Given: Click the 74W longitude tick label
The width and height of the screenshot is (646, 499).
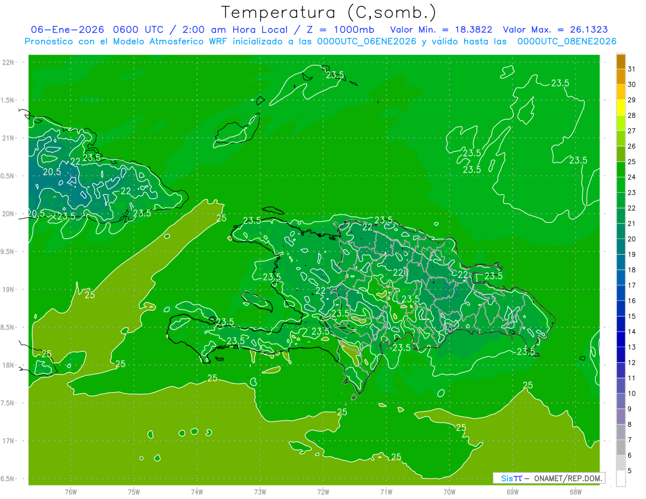Looking at the screenshot, I should pos(197,492).
